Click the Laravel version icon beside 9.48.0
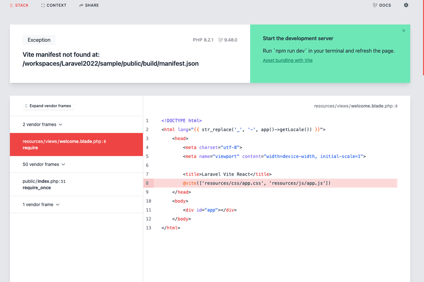Viewport: 424px width, 282px height. coord(220,40)
